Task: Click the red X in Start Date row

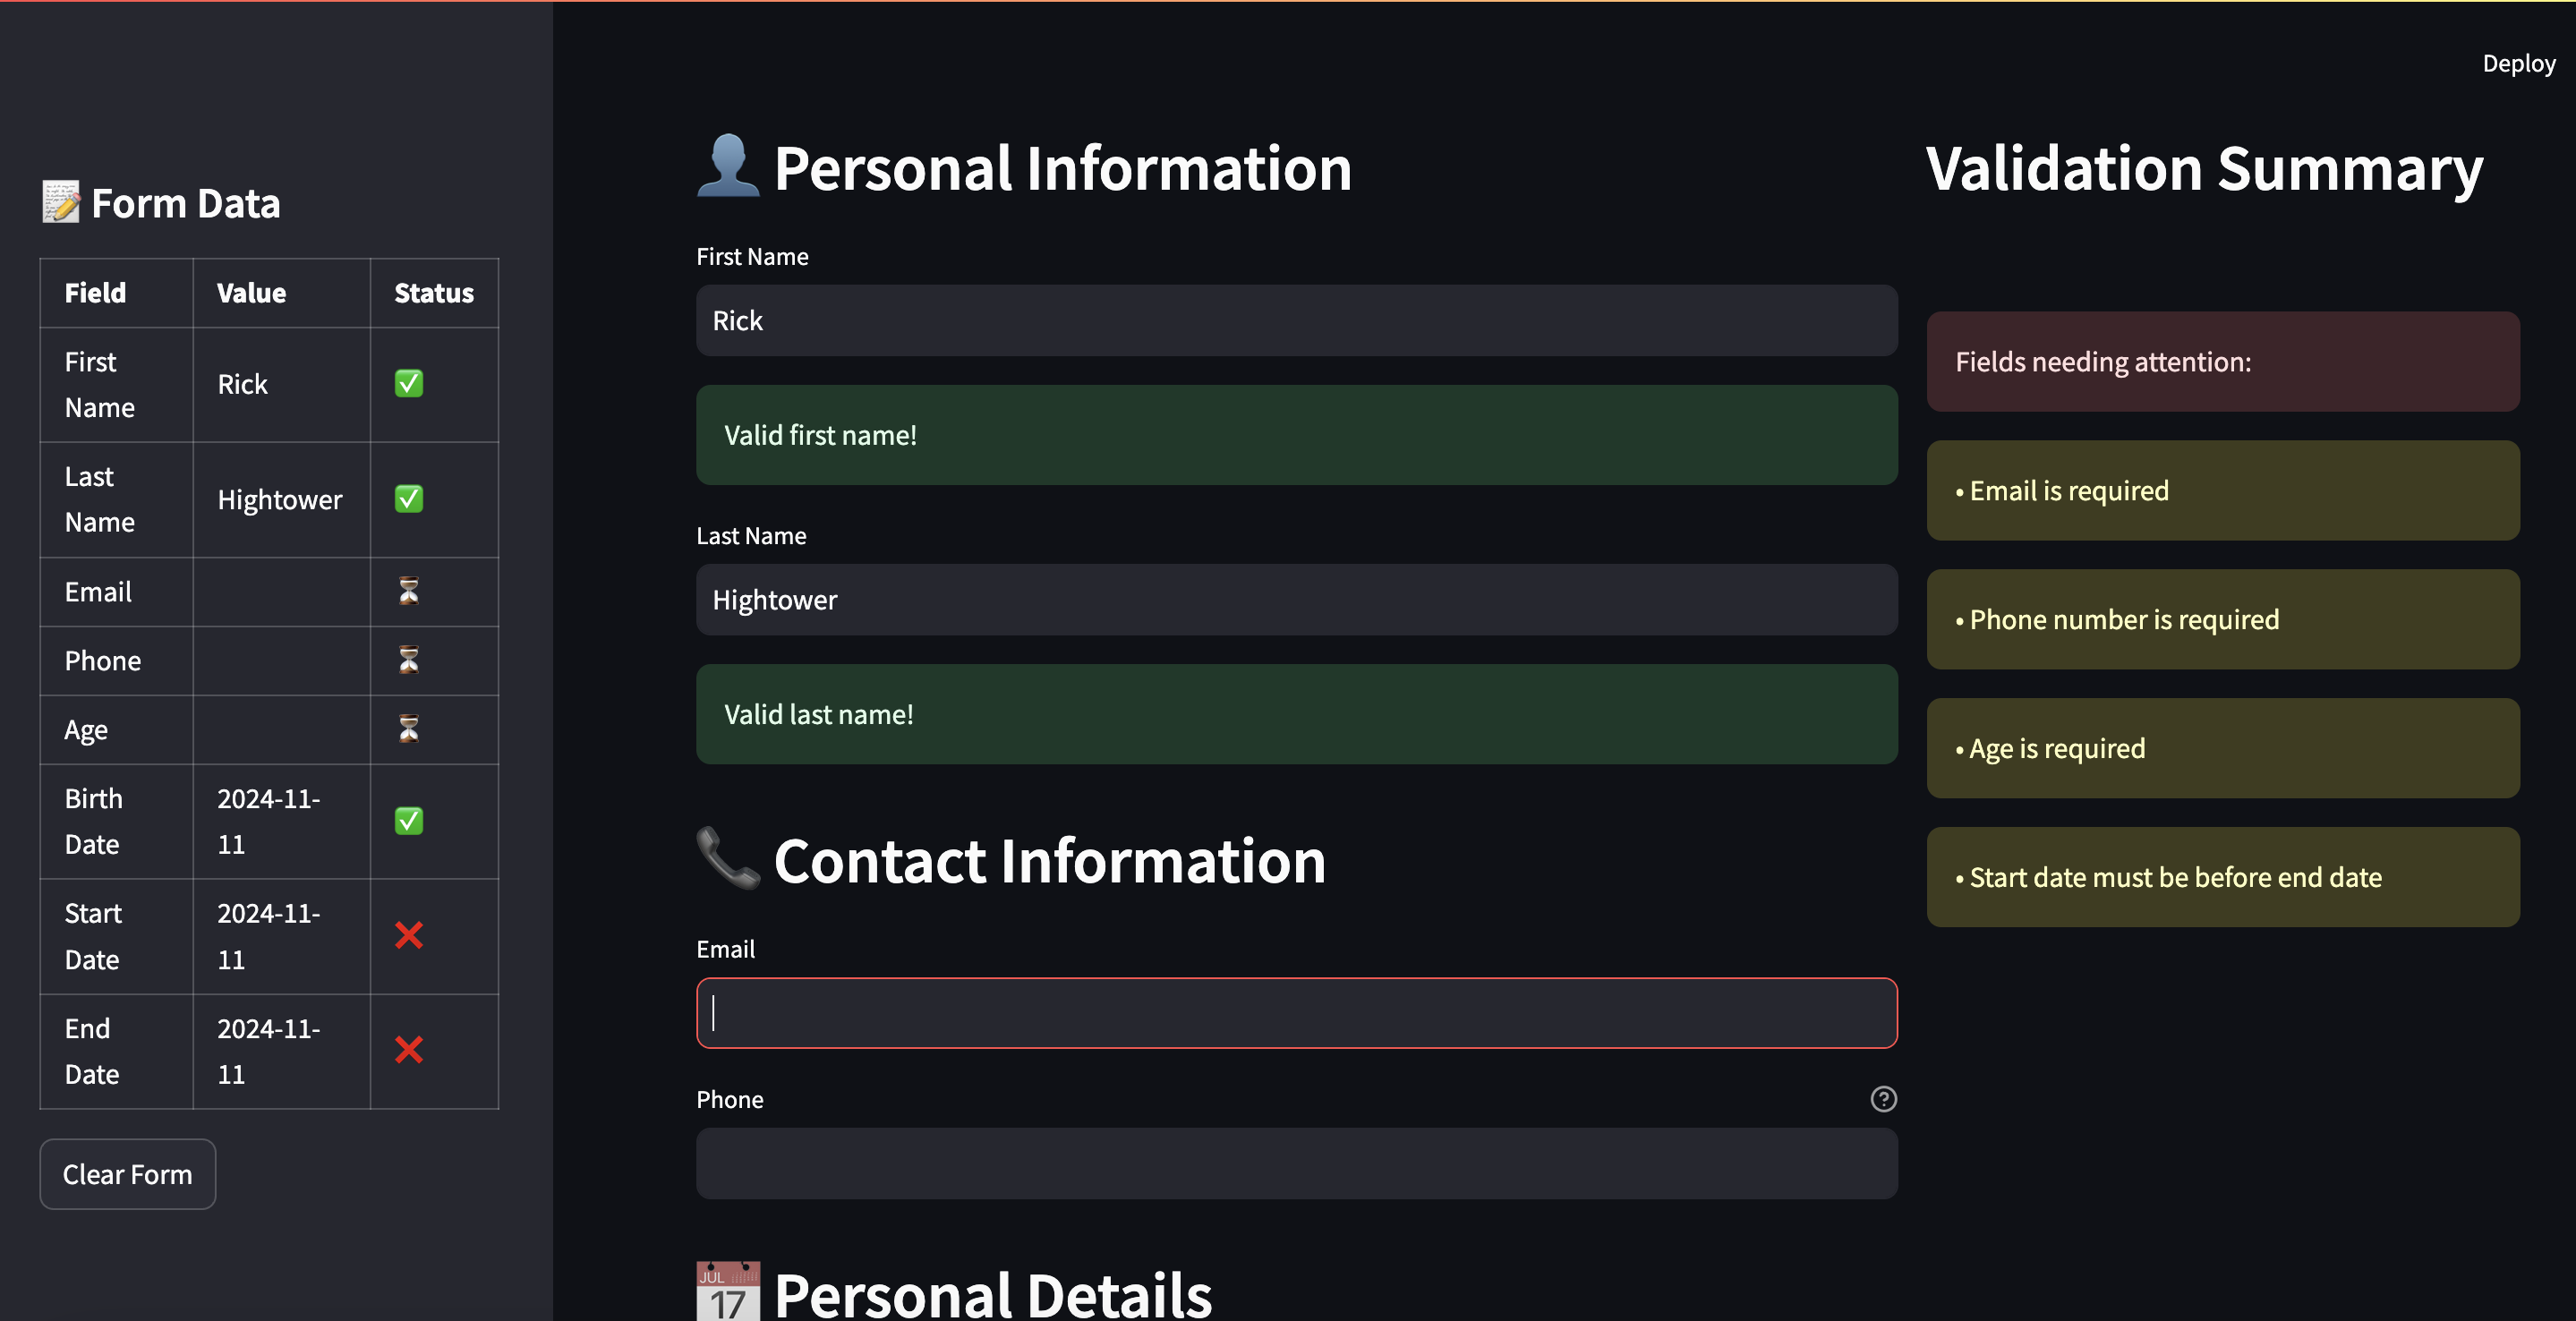Action: click(x=409, y=936)
